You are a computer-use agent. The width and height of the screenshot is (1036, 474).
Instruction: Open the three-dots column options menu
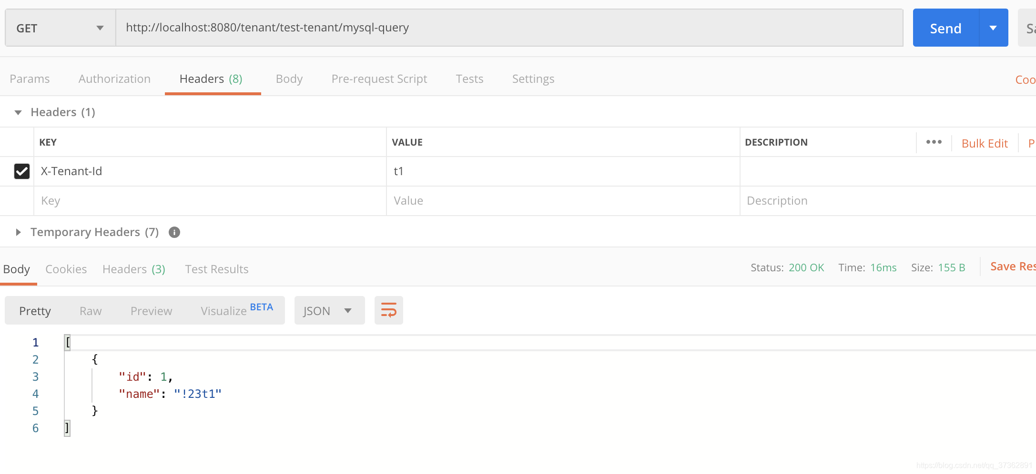point(934,142)
